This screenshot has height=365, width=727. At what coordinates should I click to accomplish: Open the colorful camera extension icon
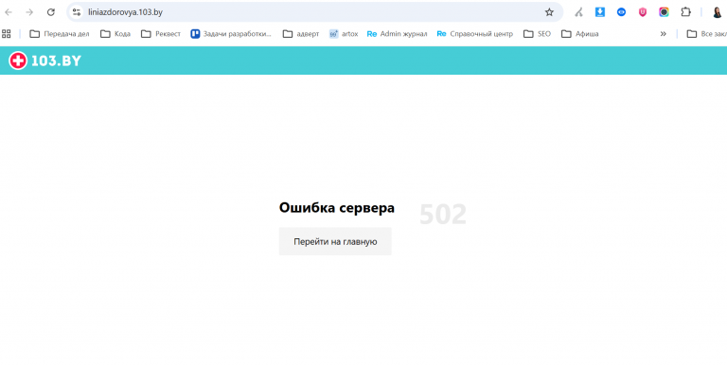664,12
